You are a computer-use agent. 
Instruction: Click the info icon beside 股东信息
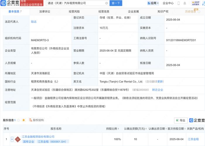[18, 120]
